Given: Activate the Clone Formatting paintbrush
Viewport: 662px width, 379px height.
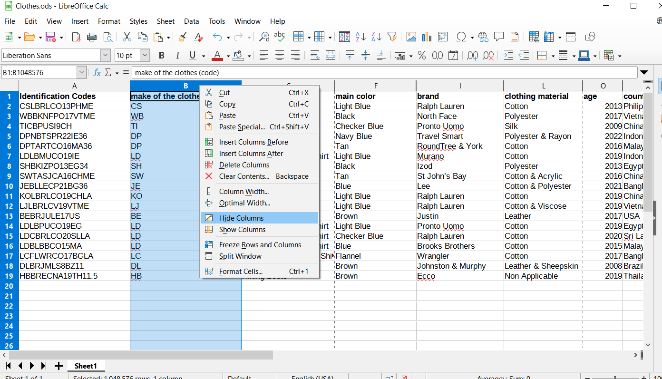Looking at the screenshot, I should click(183, 37).
